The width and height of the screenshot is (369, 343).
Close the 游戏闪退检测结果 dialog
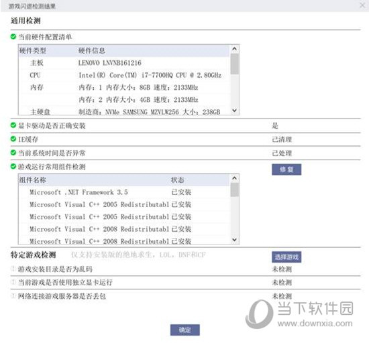click(362, 5)
